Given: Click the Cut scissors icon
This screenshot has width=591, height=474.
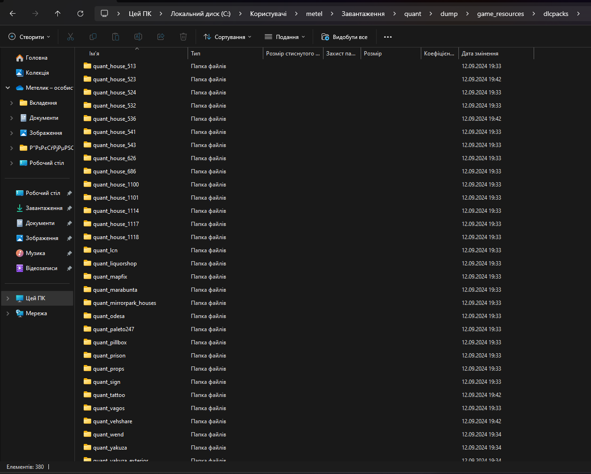Looking at the screenshot, I should tap(71, 37).
